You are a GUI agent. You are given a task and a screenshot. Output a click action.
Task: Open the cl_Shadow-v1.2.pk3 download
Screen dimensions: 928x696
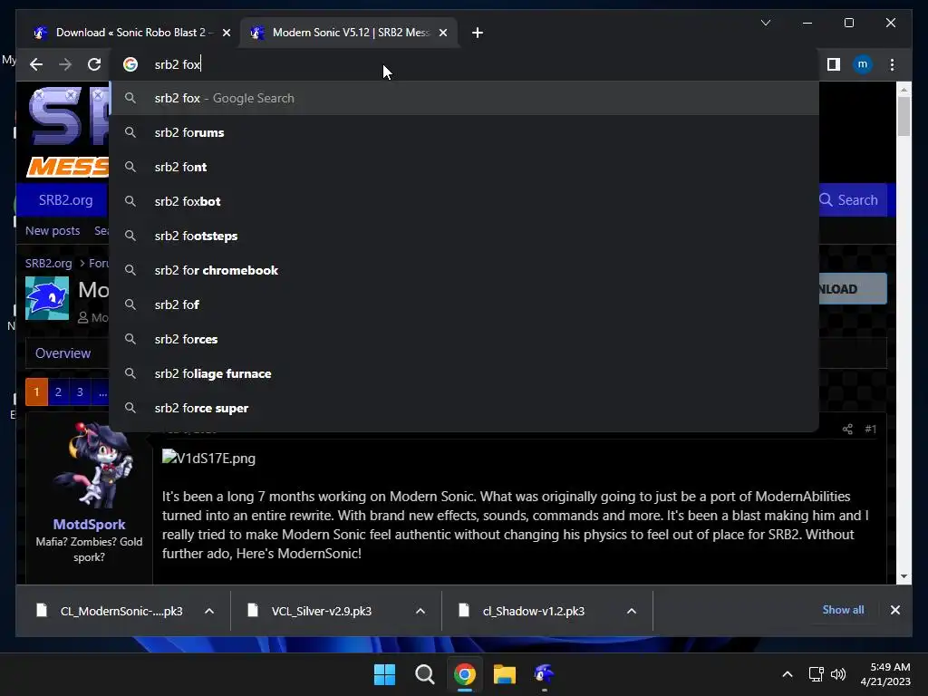534,612
